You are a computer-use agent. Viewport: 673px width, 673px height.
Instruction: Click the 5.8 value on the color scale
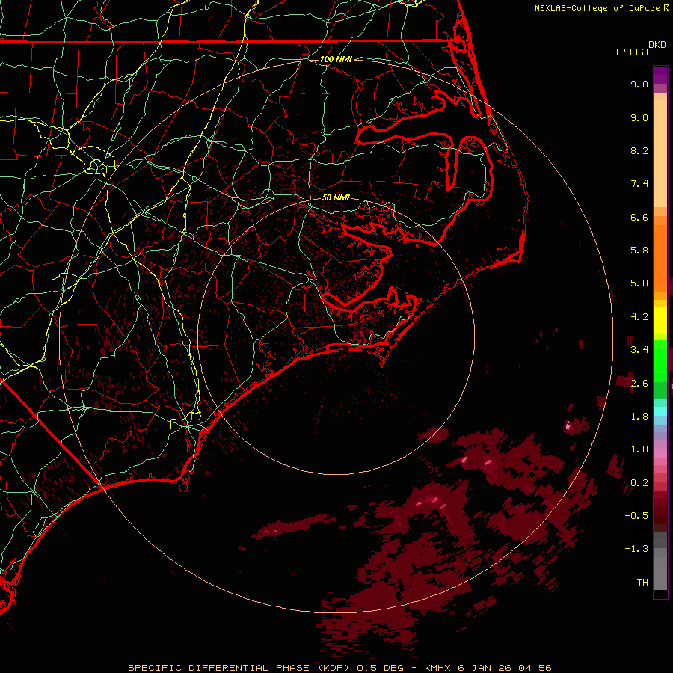click(639, 251)
